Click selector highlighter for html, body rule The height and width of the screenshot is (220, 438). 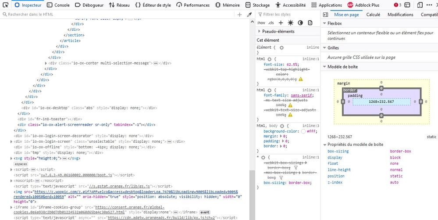282,126
